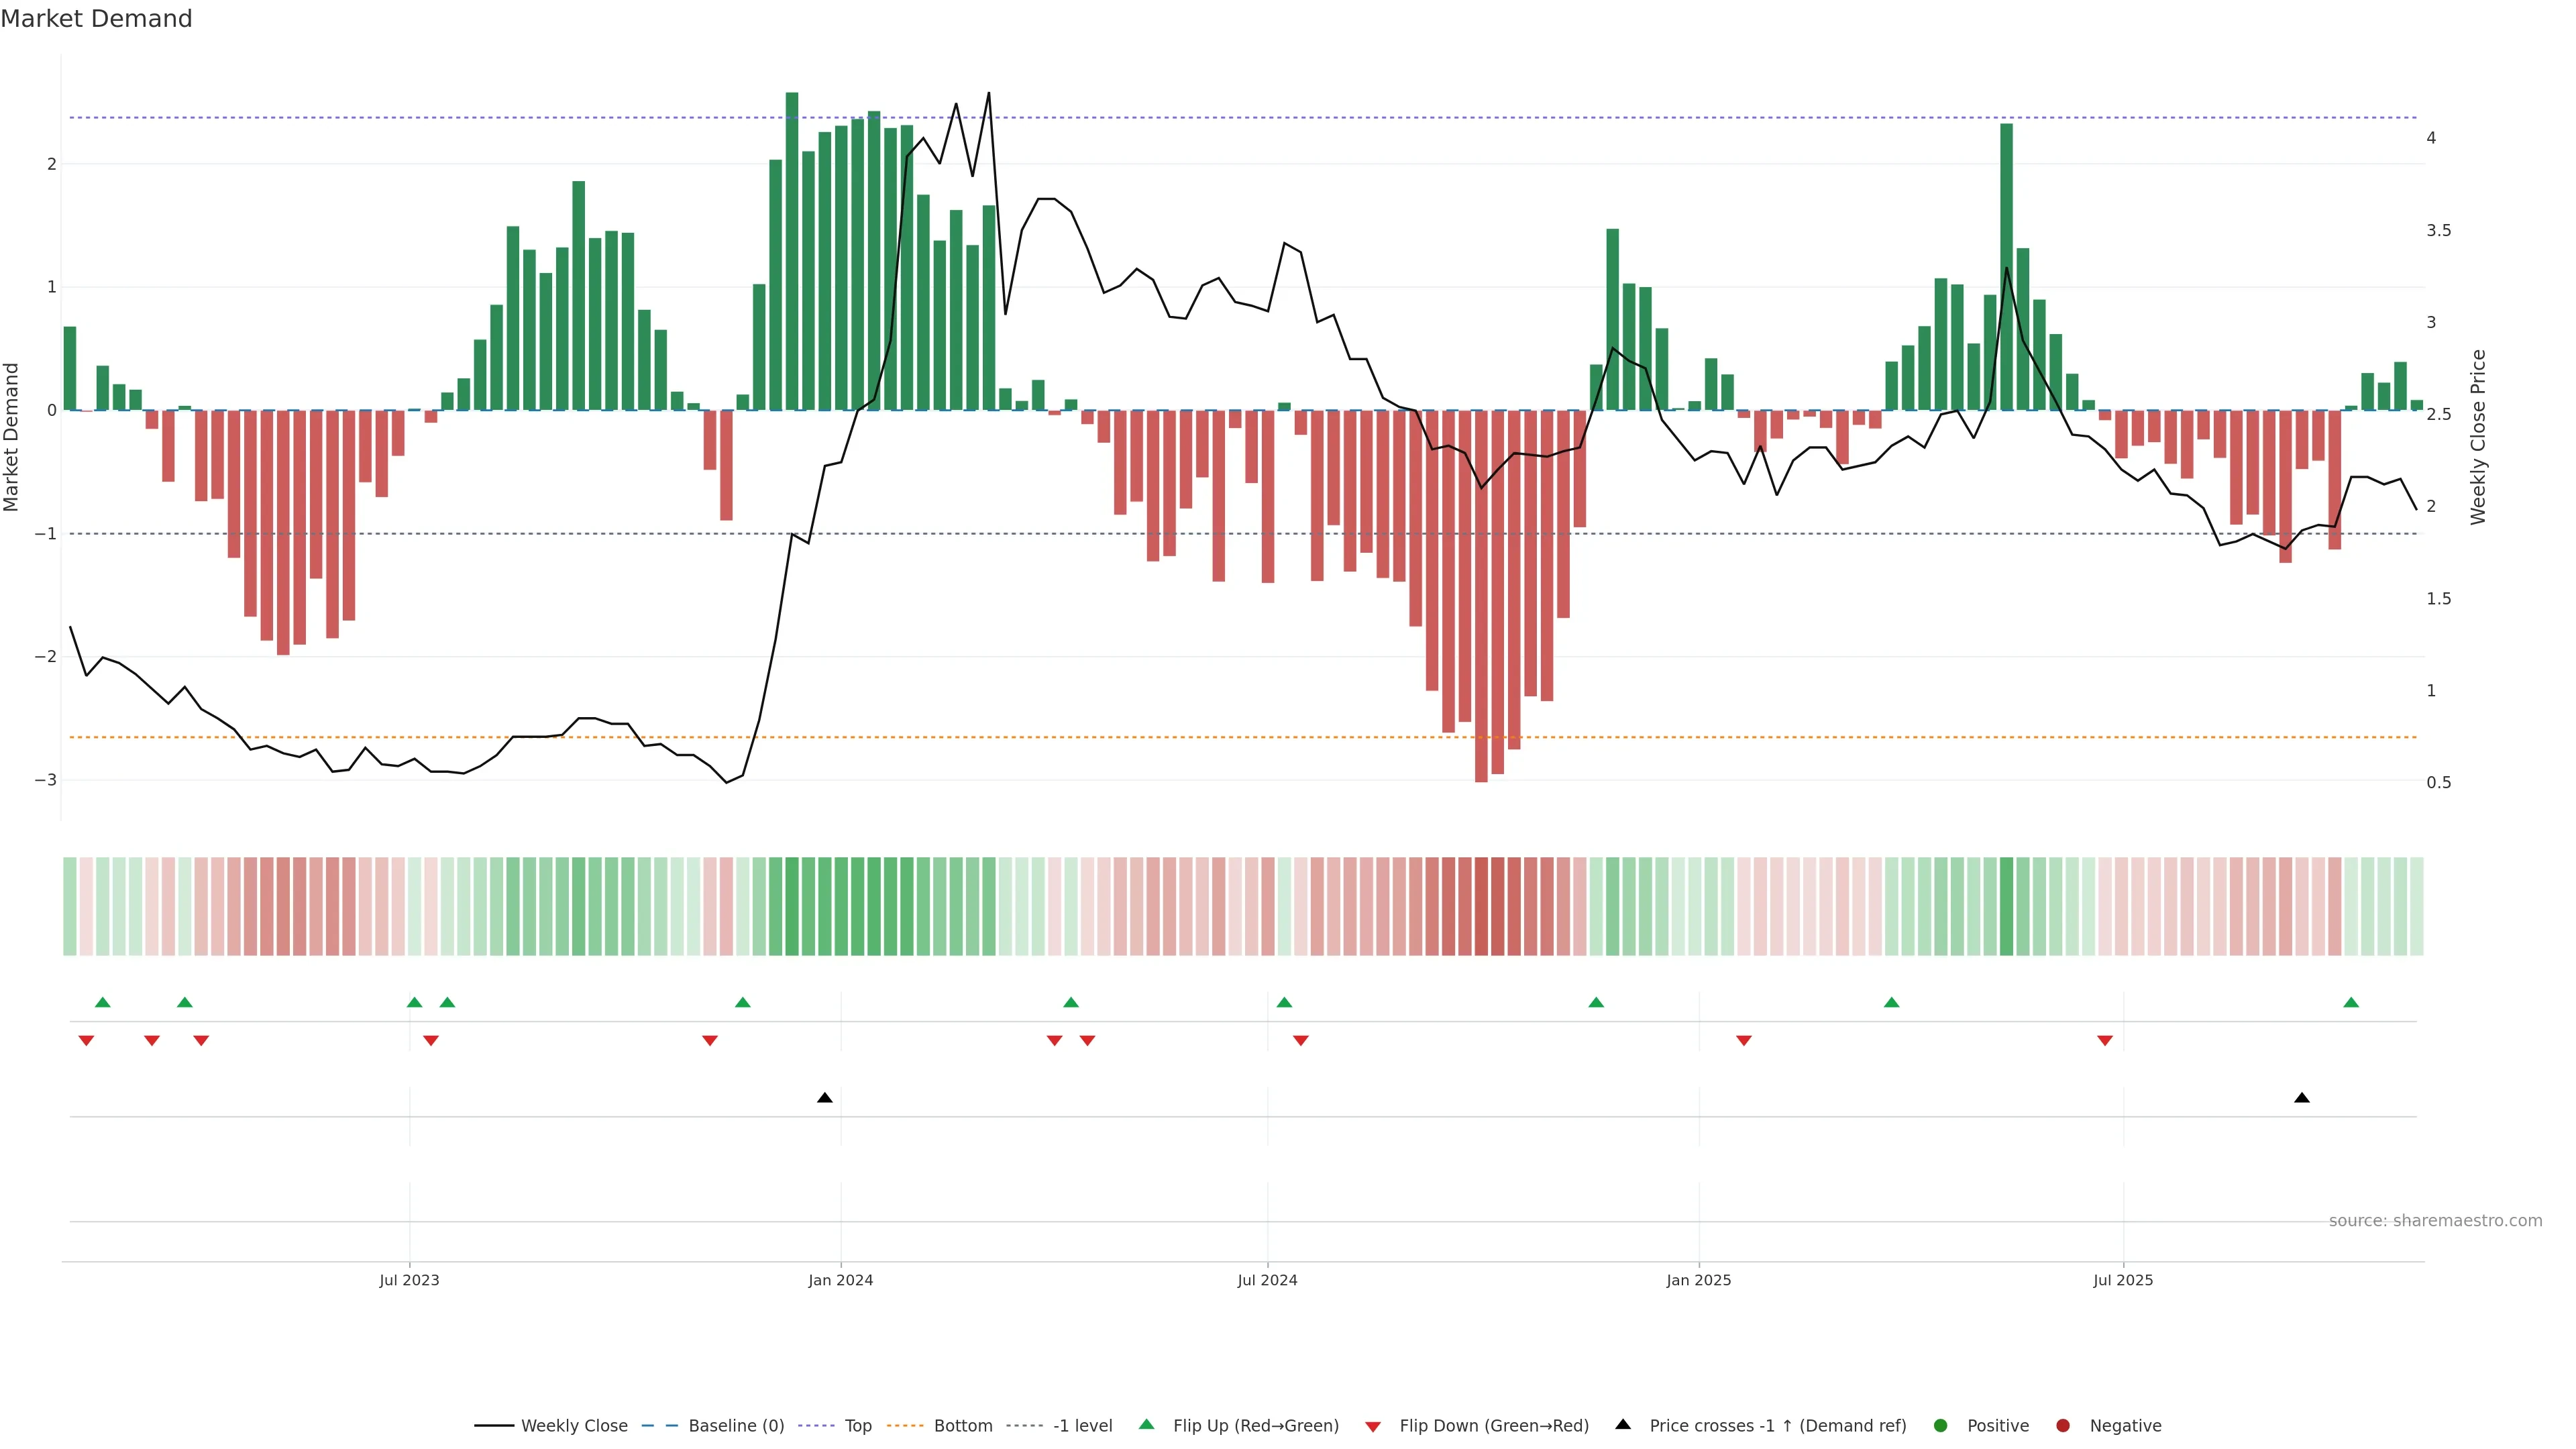Hide the Top dotted line via legend
This screenshot has height=1449, width=2576.
[857, 1426]
